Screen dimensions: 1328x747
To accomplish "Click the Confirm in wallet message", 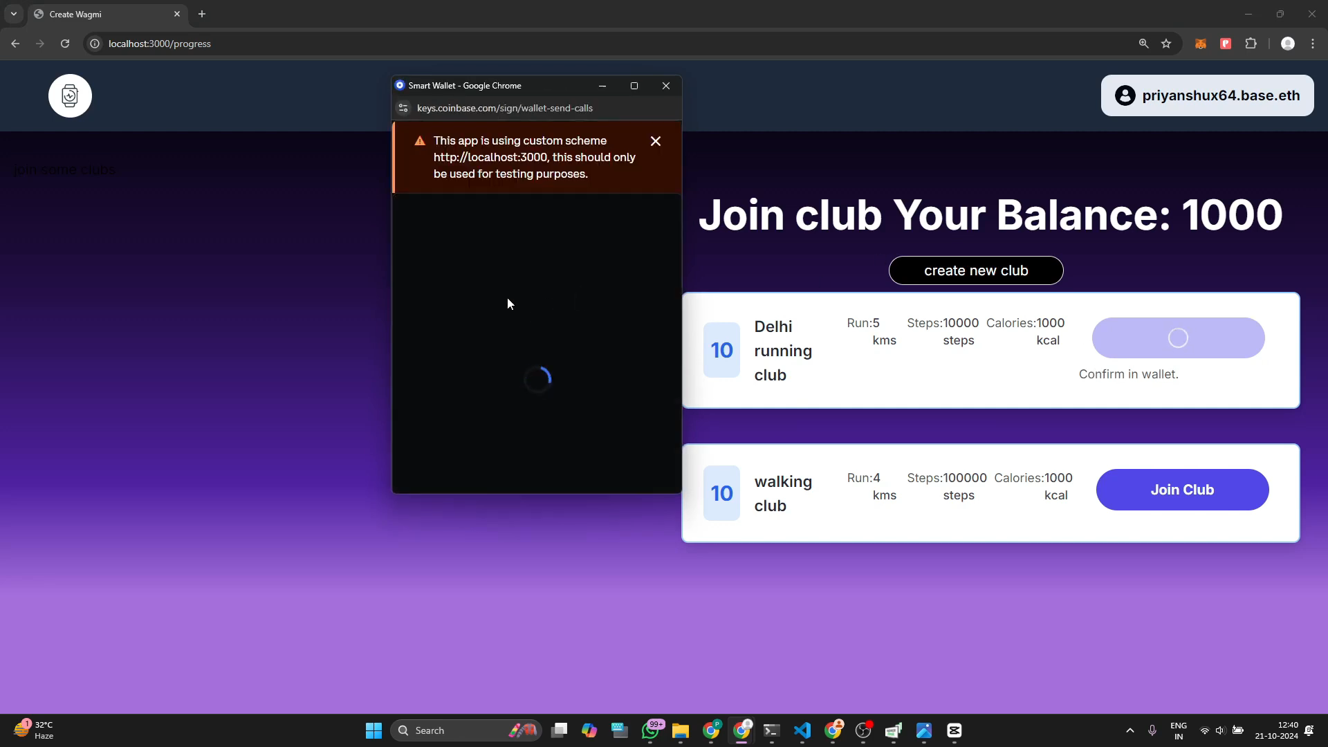I will [x=1129, y=374].
